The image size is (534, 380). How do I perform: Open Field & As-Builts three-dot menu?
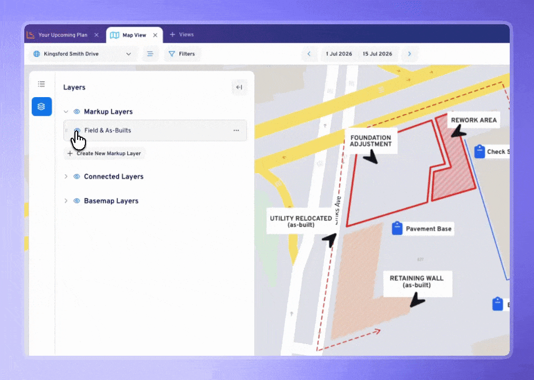point(236,130)
